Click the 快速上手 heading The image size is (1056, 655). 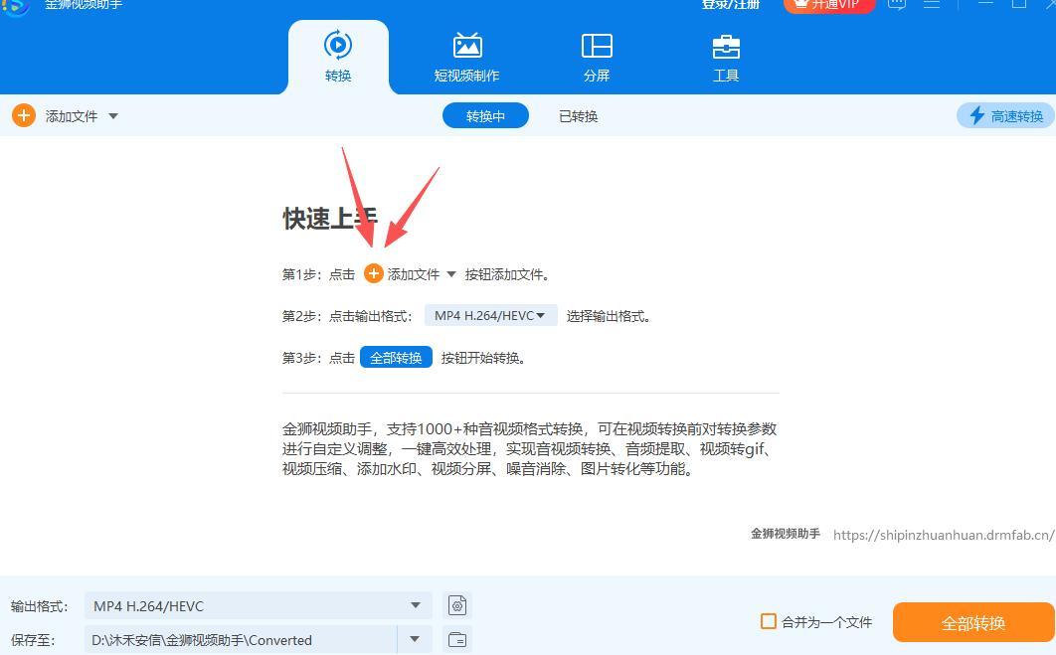[330, 218]
